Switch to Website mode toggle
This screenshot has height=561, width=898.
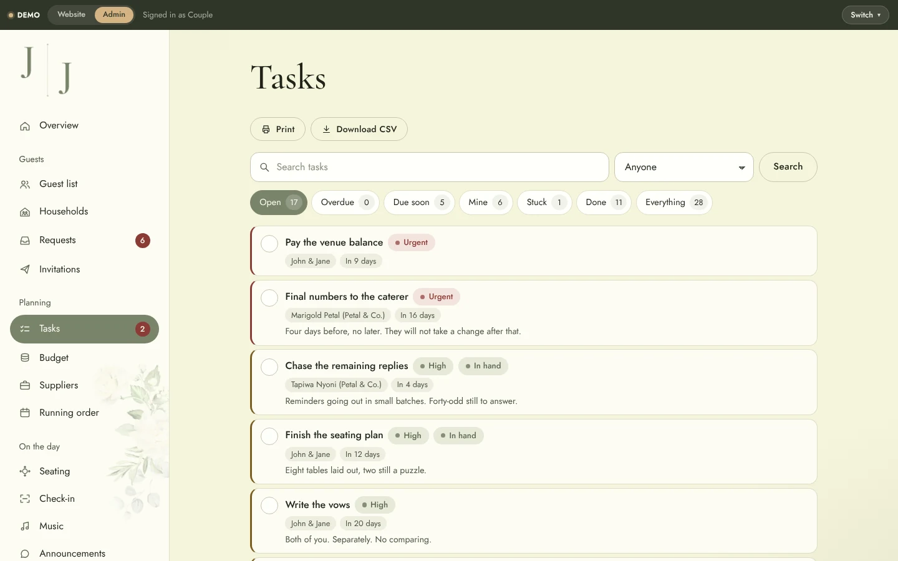point(71,14)
